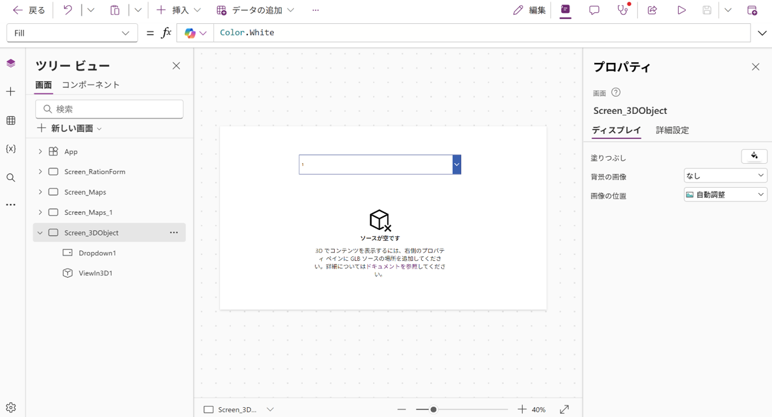Viewport: 772px width, 417px height.
Task: Open the comments panel icon
Action: click(594, 10)
